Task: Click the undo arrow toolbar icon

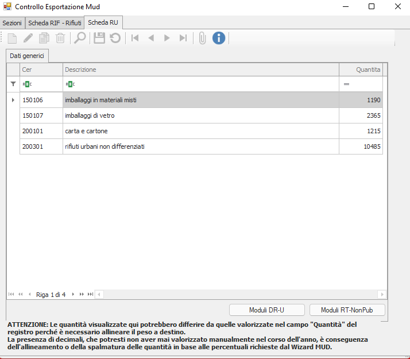Action: tap(115, 38)
